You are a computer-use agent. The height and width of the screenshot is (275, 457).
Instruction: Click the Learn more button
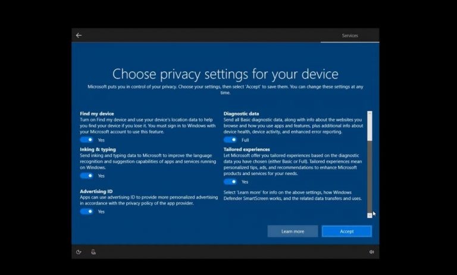(x=293, y=232)
